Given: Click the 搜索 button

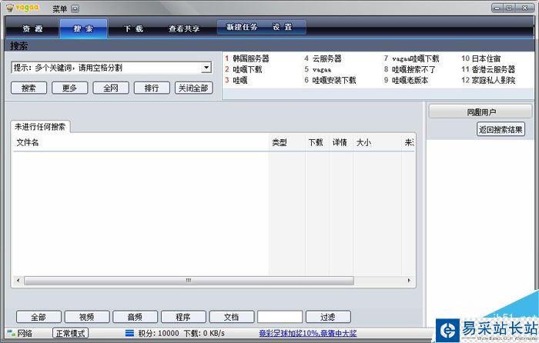Looking at the screenshot, I should 29,88.
